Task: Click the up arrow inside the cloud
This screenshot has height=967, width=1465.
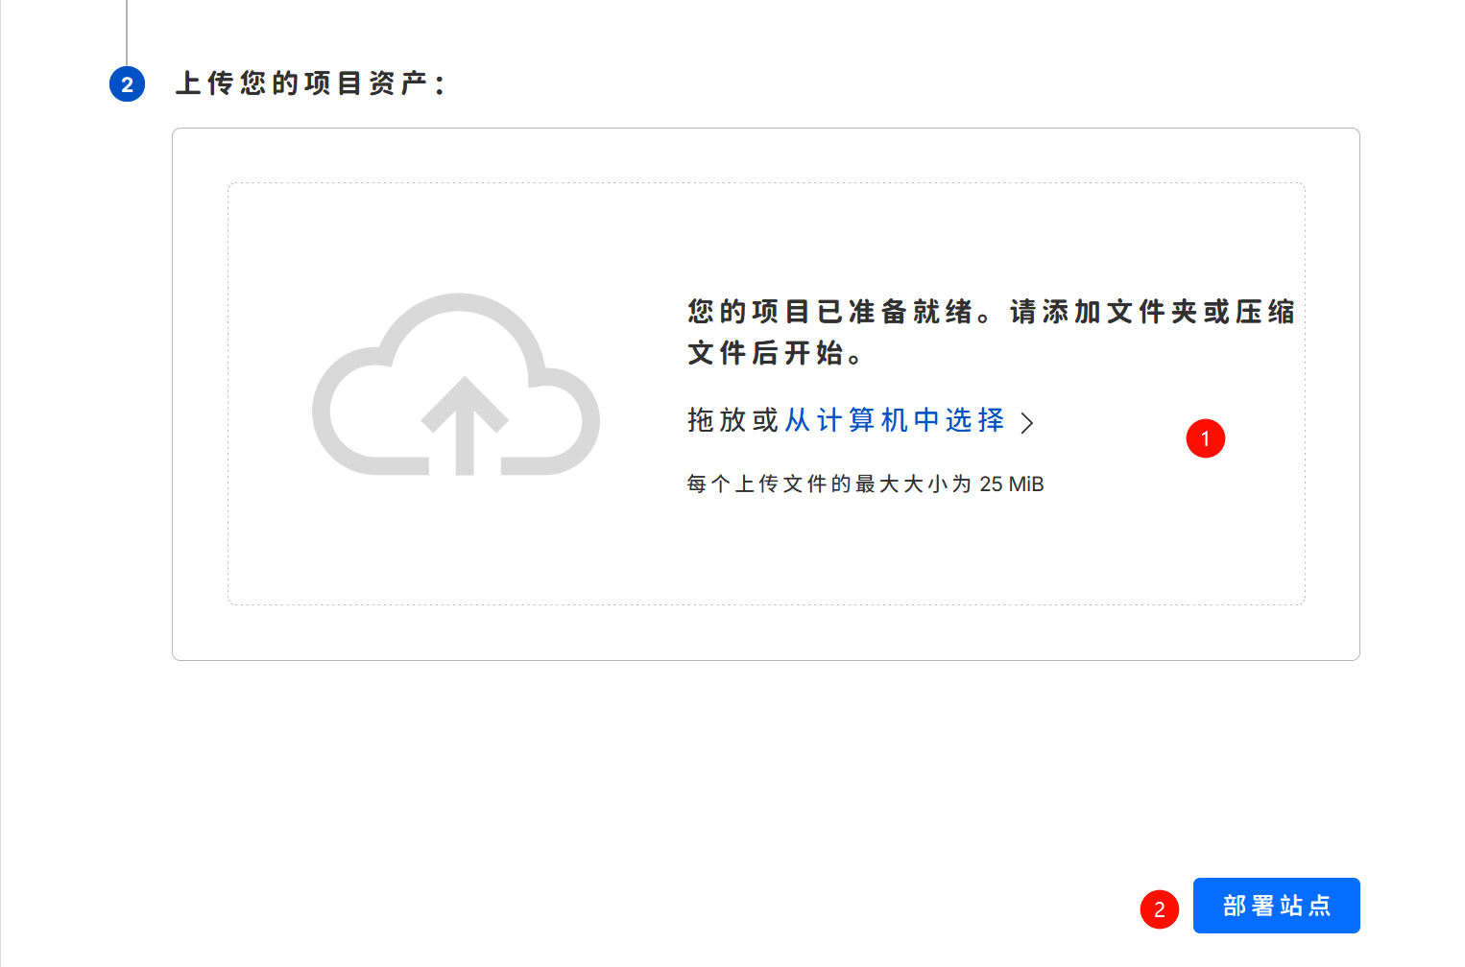Action: point(465,422)
